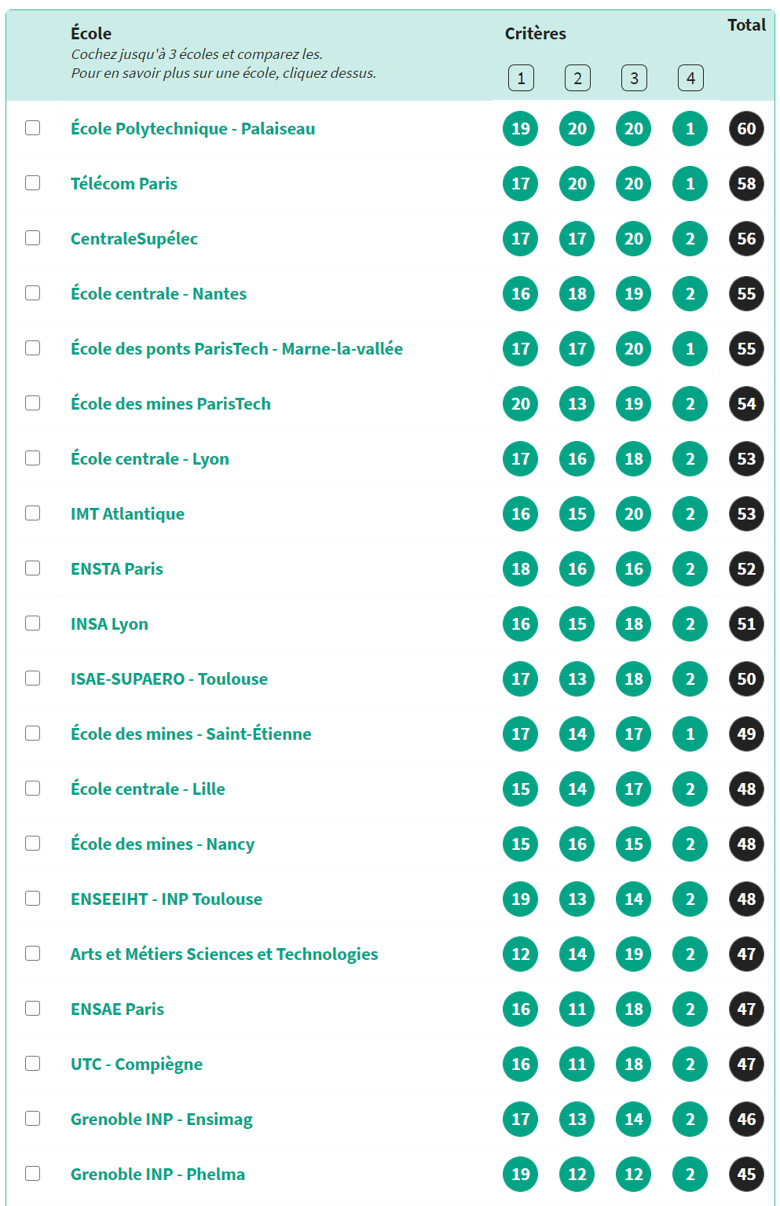Click criterion 1 column header box
The height and width of the screenshot is (1206, 780).
pyautogui.click(x=521, y=78)
